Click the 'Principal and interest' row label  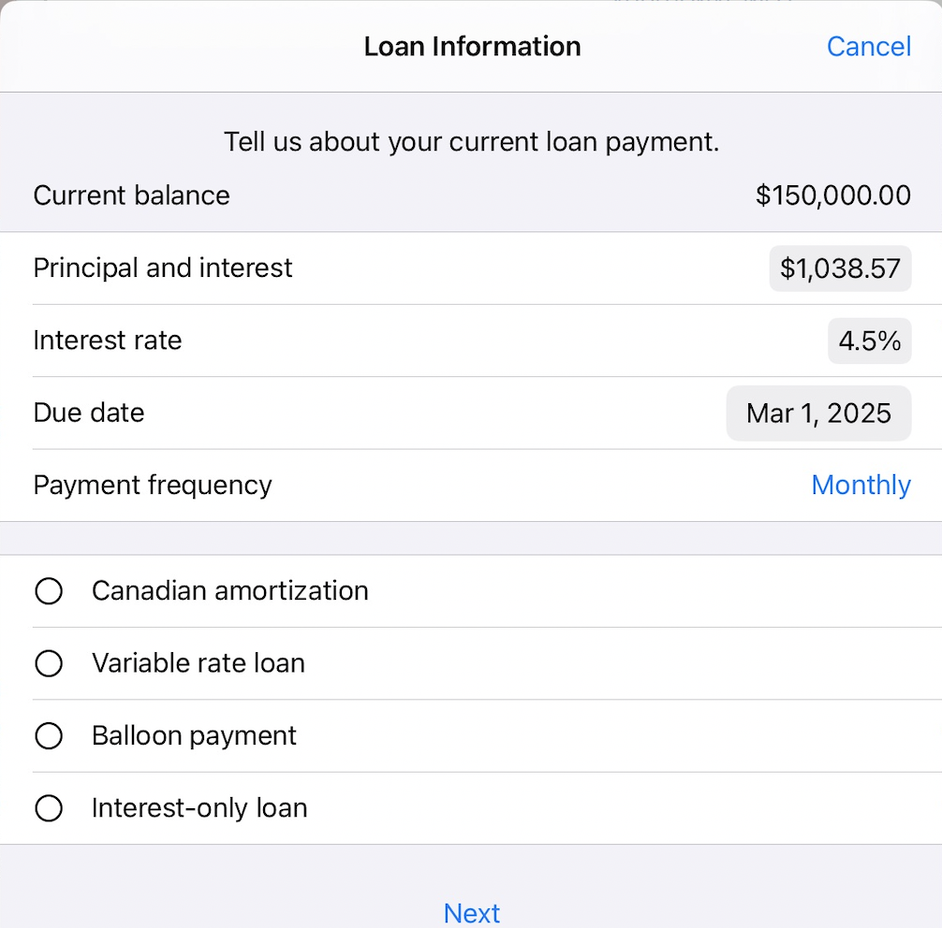click(163, 268)
